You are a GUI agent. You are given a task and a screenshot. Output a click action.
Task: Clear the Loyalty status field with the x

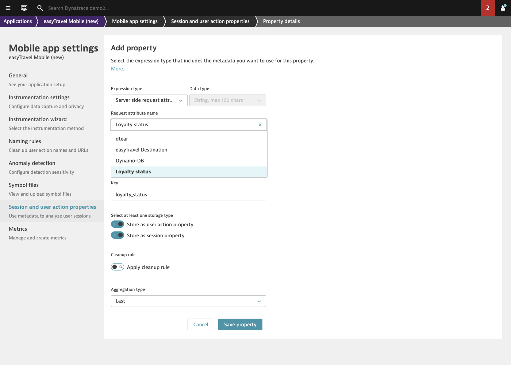pyautogui.click(x=260, y=125)
